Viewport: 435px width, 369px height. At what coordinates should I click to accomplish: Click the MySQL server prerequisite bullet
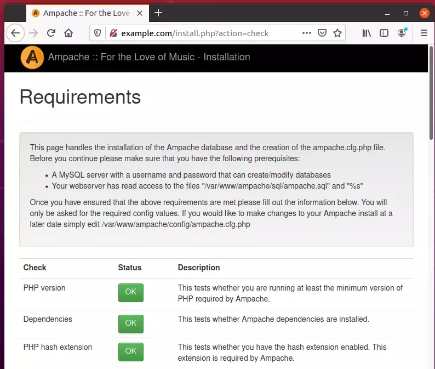pos(191,175)
